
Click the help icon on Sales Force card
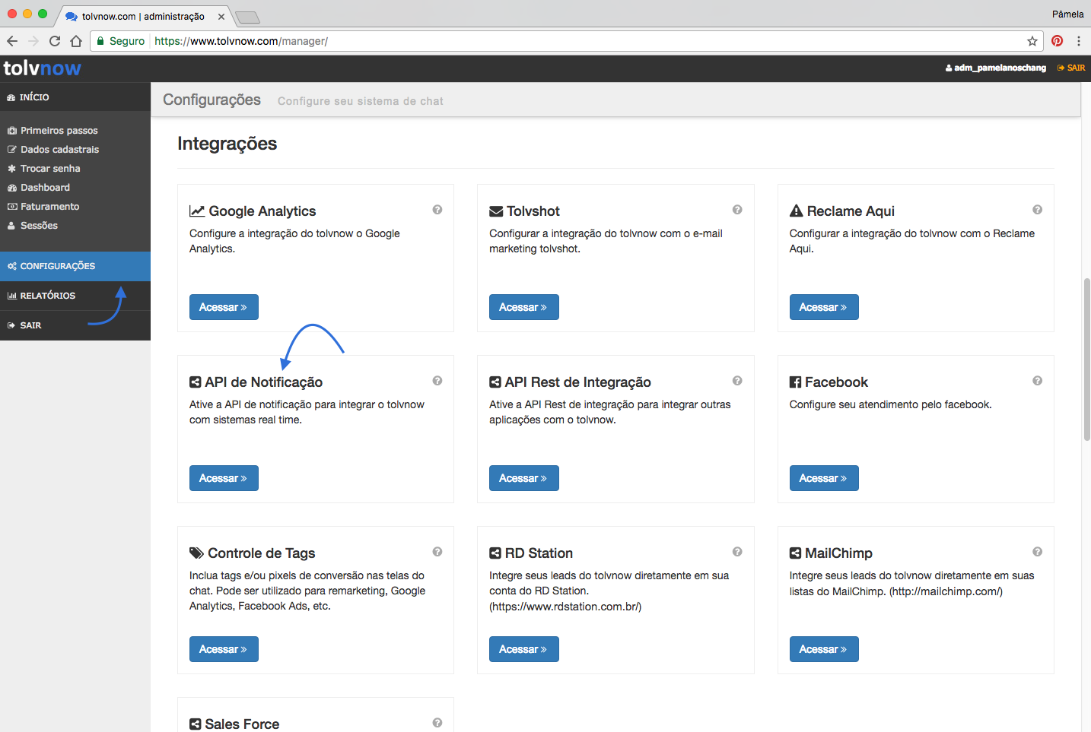point(437,723)
